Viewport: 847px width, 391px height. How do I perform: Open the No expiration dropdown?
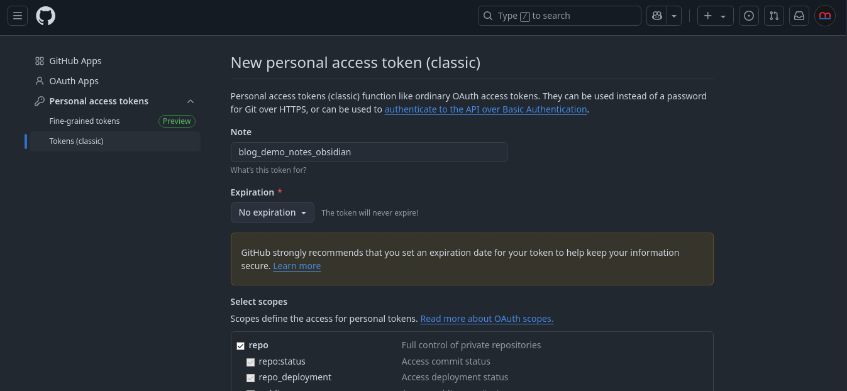click(x=272, y=212)
